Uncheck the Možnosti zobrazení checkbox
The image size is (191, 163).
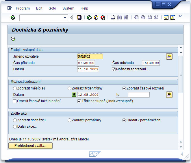coord(114,69)
